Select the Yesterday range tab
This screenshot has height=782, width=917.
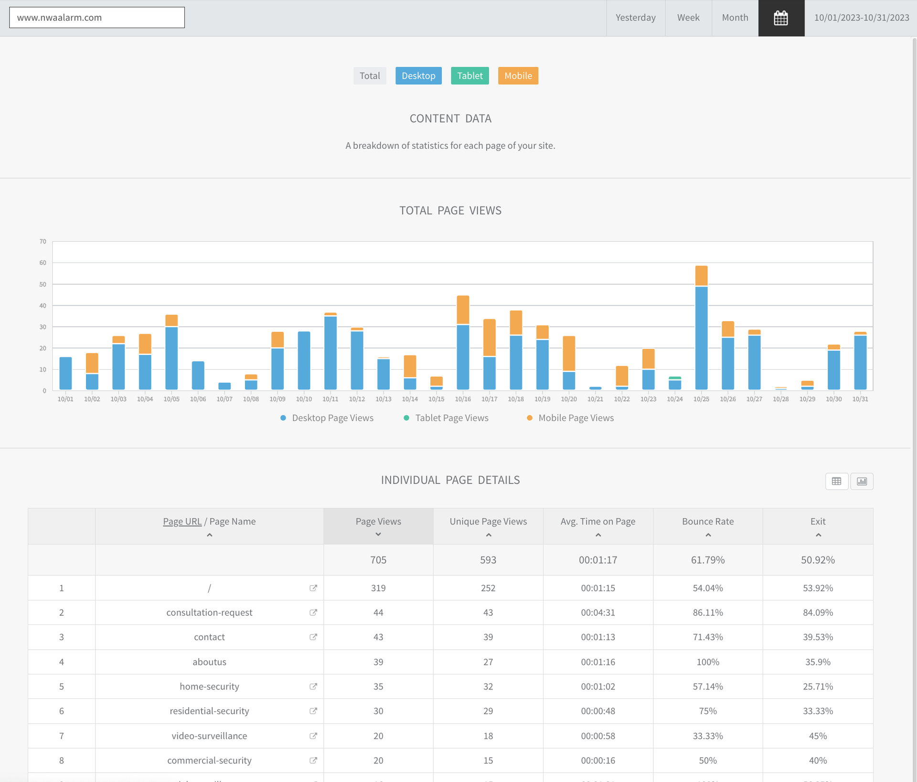(635, 18)
